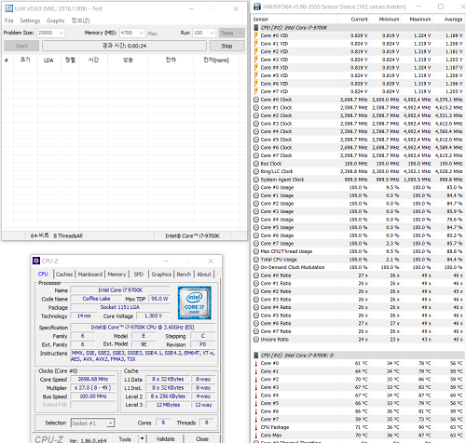Click the LinX application icon in title bar
466x443 pixels.
click(x=9, y=8)
